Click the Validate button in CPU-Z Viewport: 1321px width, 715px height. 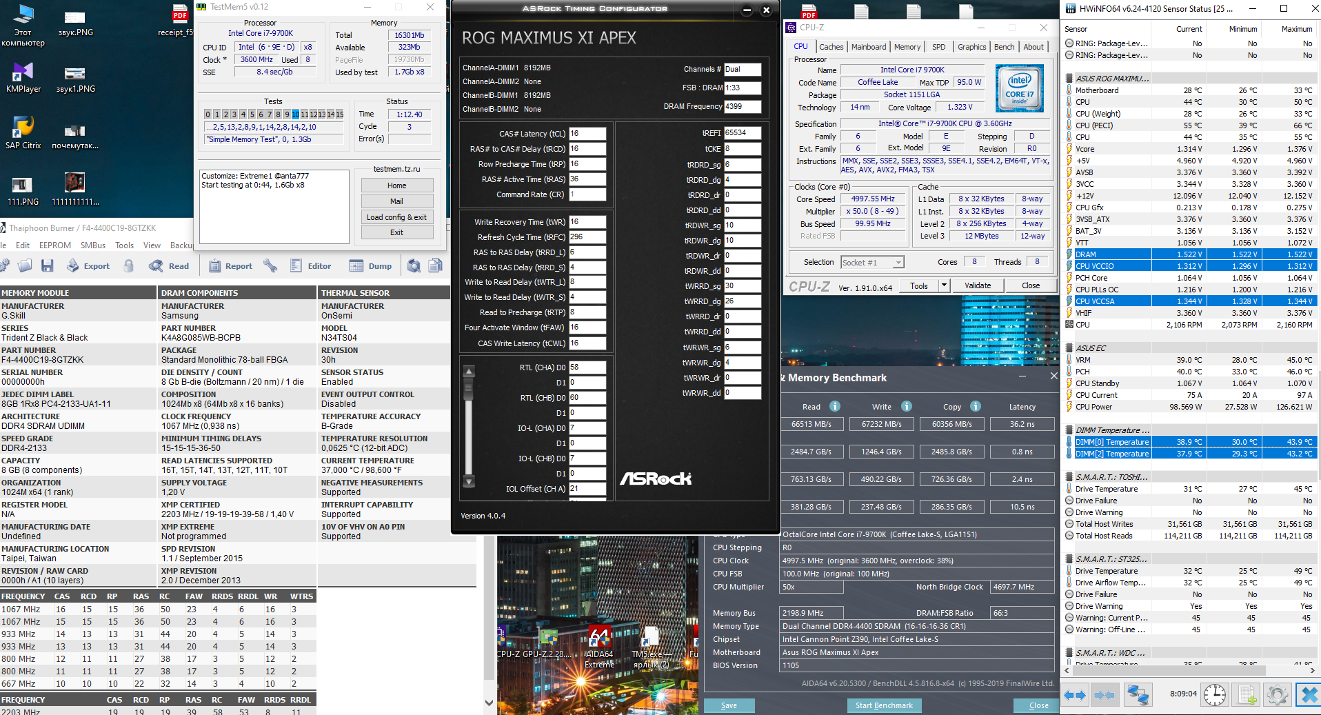[x=978, y=285]
